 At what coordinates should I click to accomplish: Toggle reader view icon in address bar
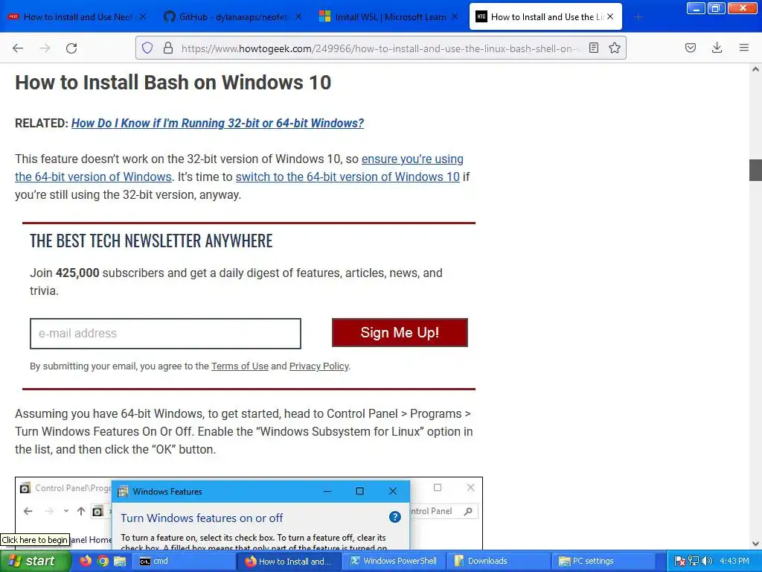(593, 48)
